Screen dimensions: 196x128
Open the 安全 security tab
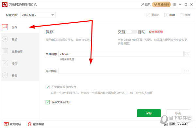(x=20, y=75)
